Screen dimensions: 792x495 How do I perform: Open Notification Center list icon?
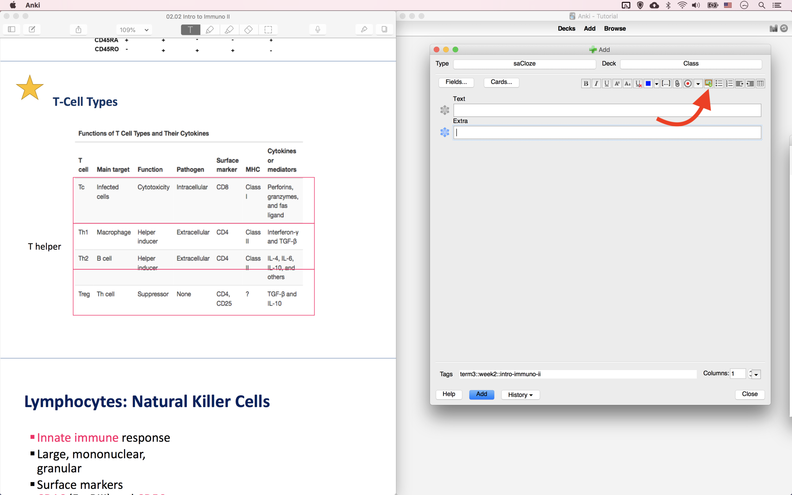pyautogui.click(x=777, y=5)
